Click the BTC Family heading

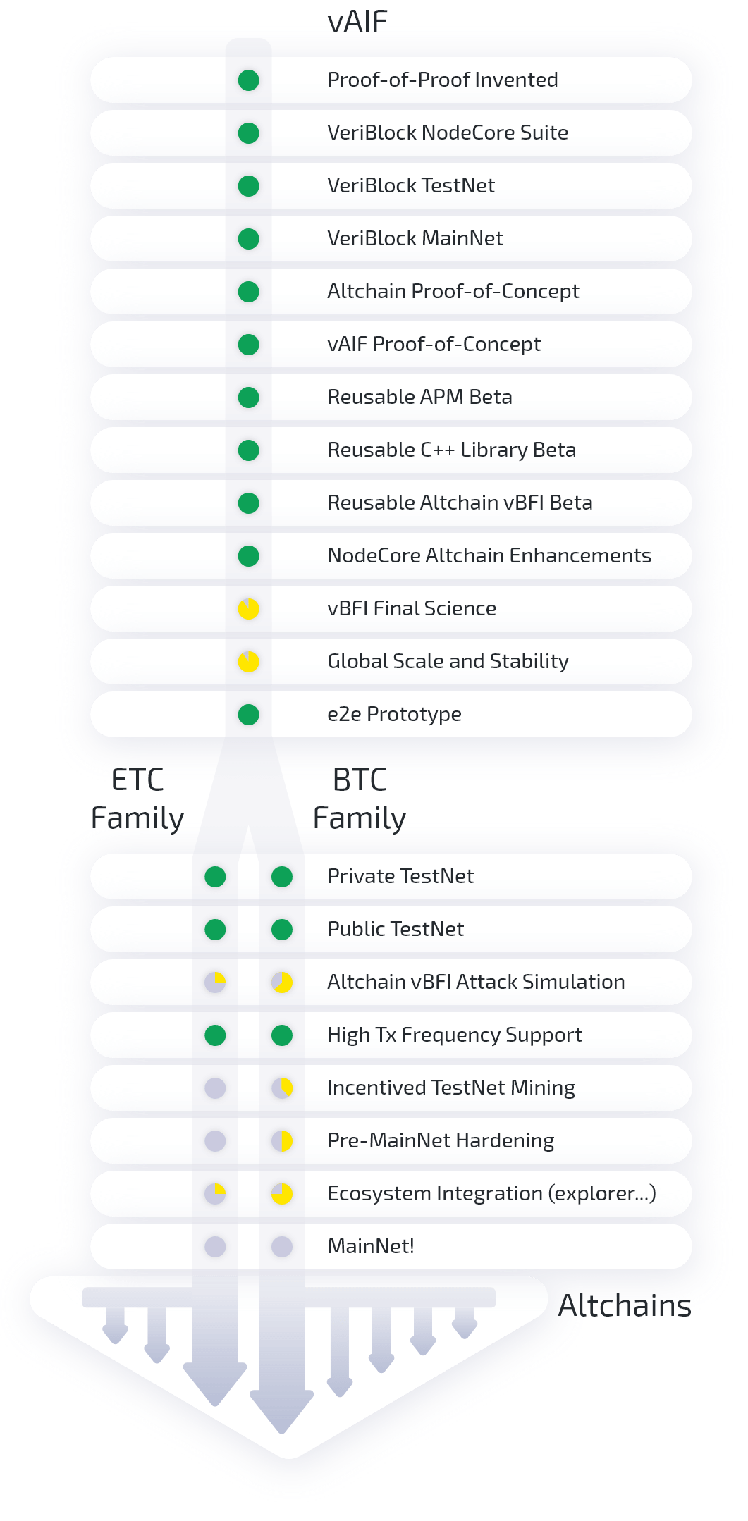[360, 799]
